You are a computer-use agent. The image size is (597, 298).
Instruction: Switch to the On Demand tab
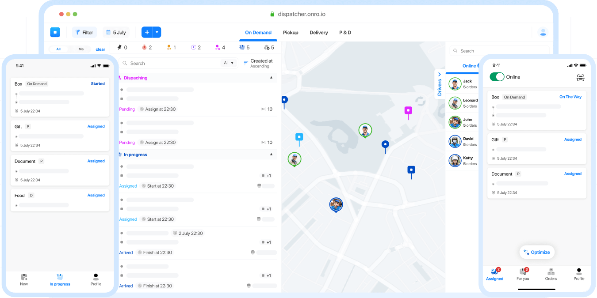258,33
